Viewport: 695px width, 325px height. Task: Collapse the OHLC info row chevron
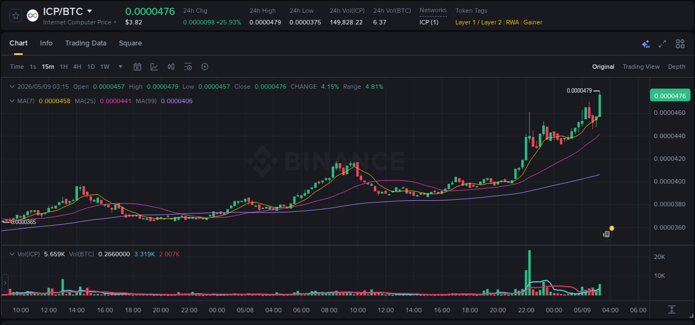tap(12, 87)
